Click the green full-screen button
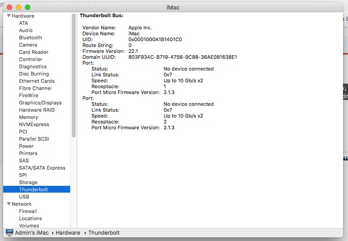Screen dimensions: 348x241 [x=28, y=7]
